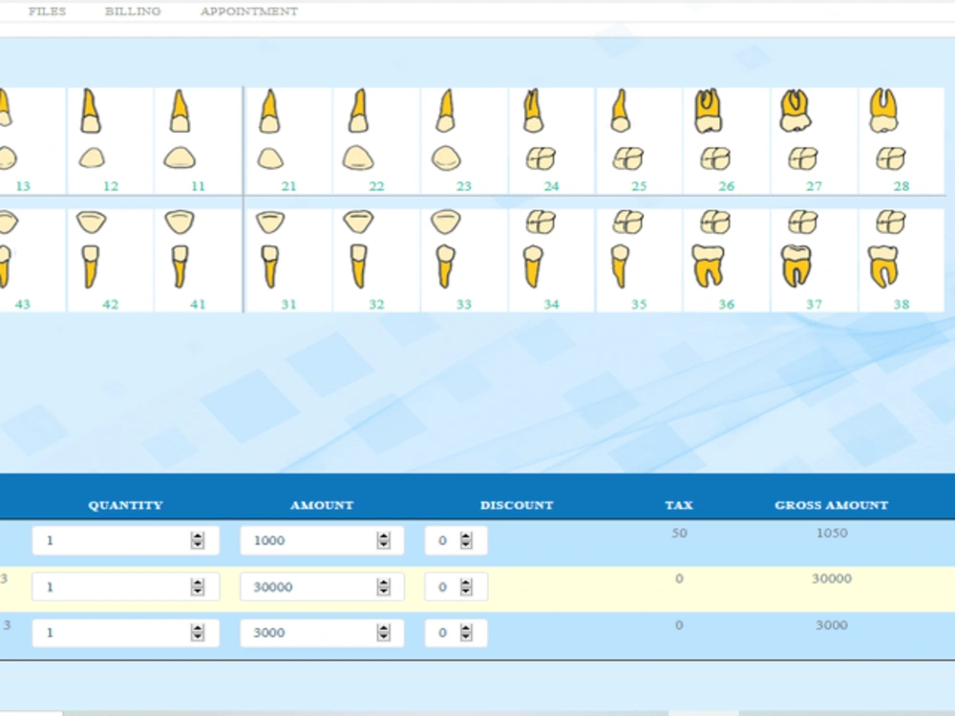Open the Files tab
This screenshot has height=716, width=955.
click(47, 11)
